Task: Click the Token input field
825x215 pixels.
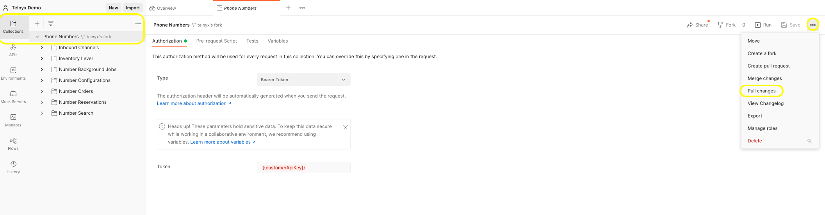Action: tap(303, 168)
